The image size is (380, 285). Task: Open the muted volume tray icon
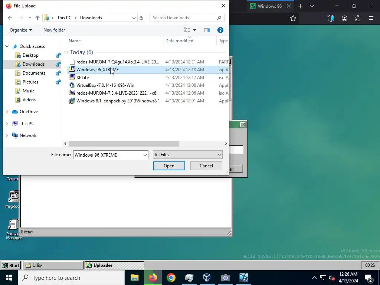point(332,278)
